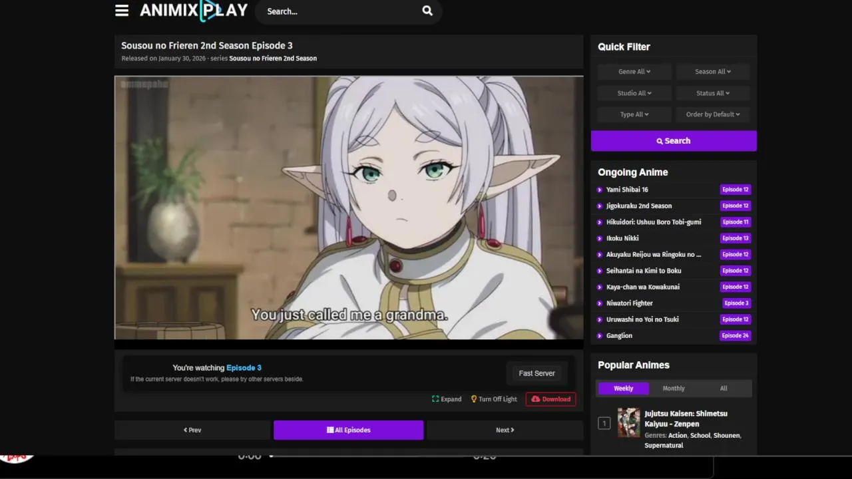The height and width of the screenshot is (479, 852).
Task: Click the AnimixPlay logo
Action: 194,11
